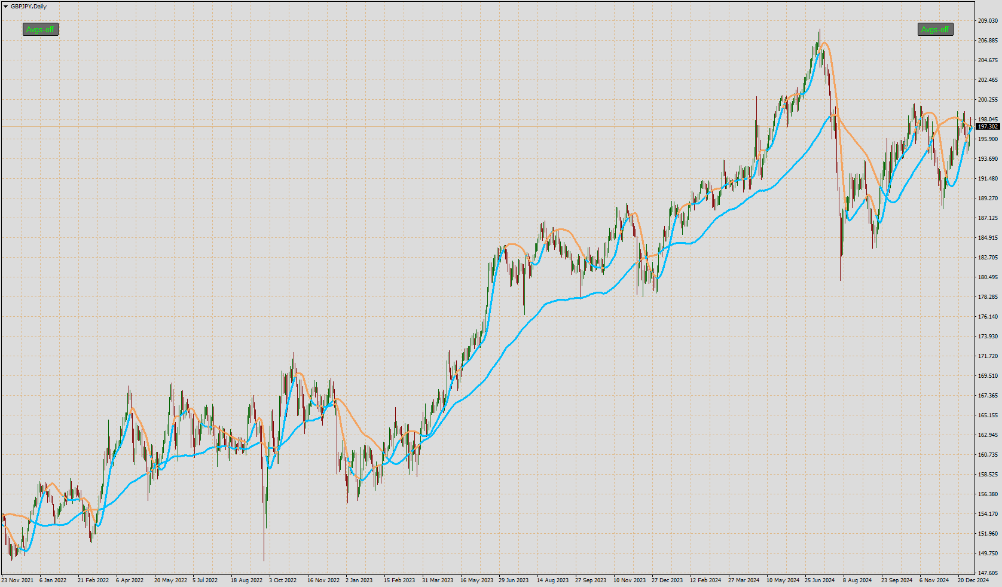Click the 12 Feb 2024 date label
The image size is (1002, 587).
[x=705, y=580]
